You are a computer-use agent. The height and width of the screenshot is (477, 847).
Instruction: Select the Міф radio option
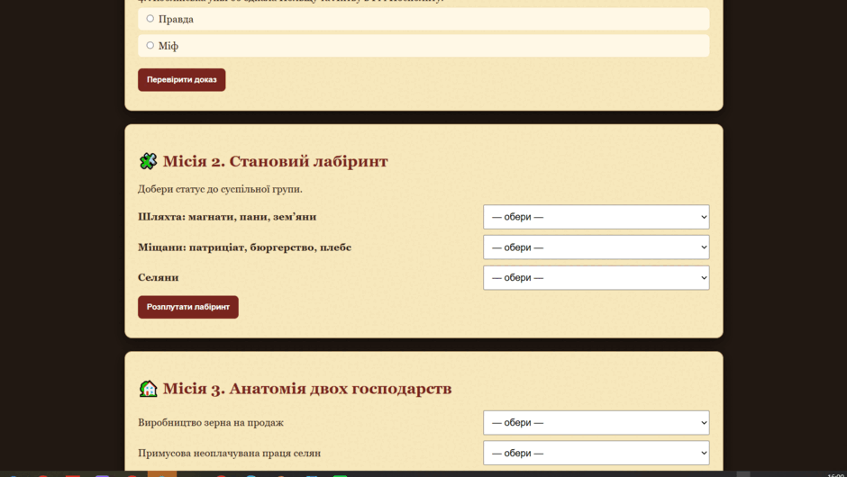click(x=150, y=45)
